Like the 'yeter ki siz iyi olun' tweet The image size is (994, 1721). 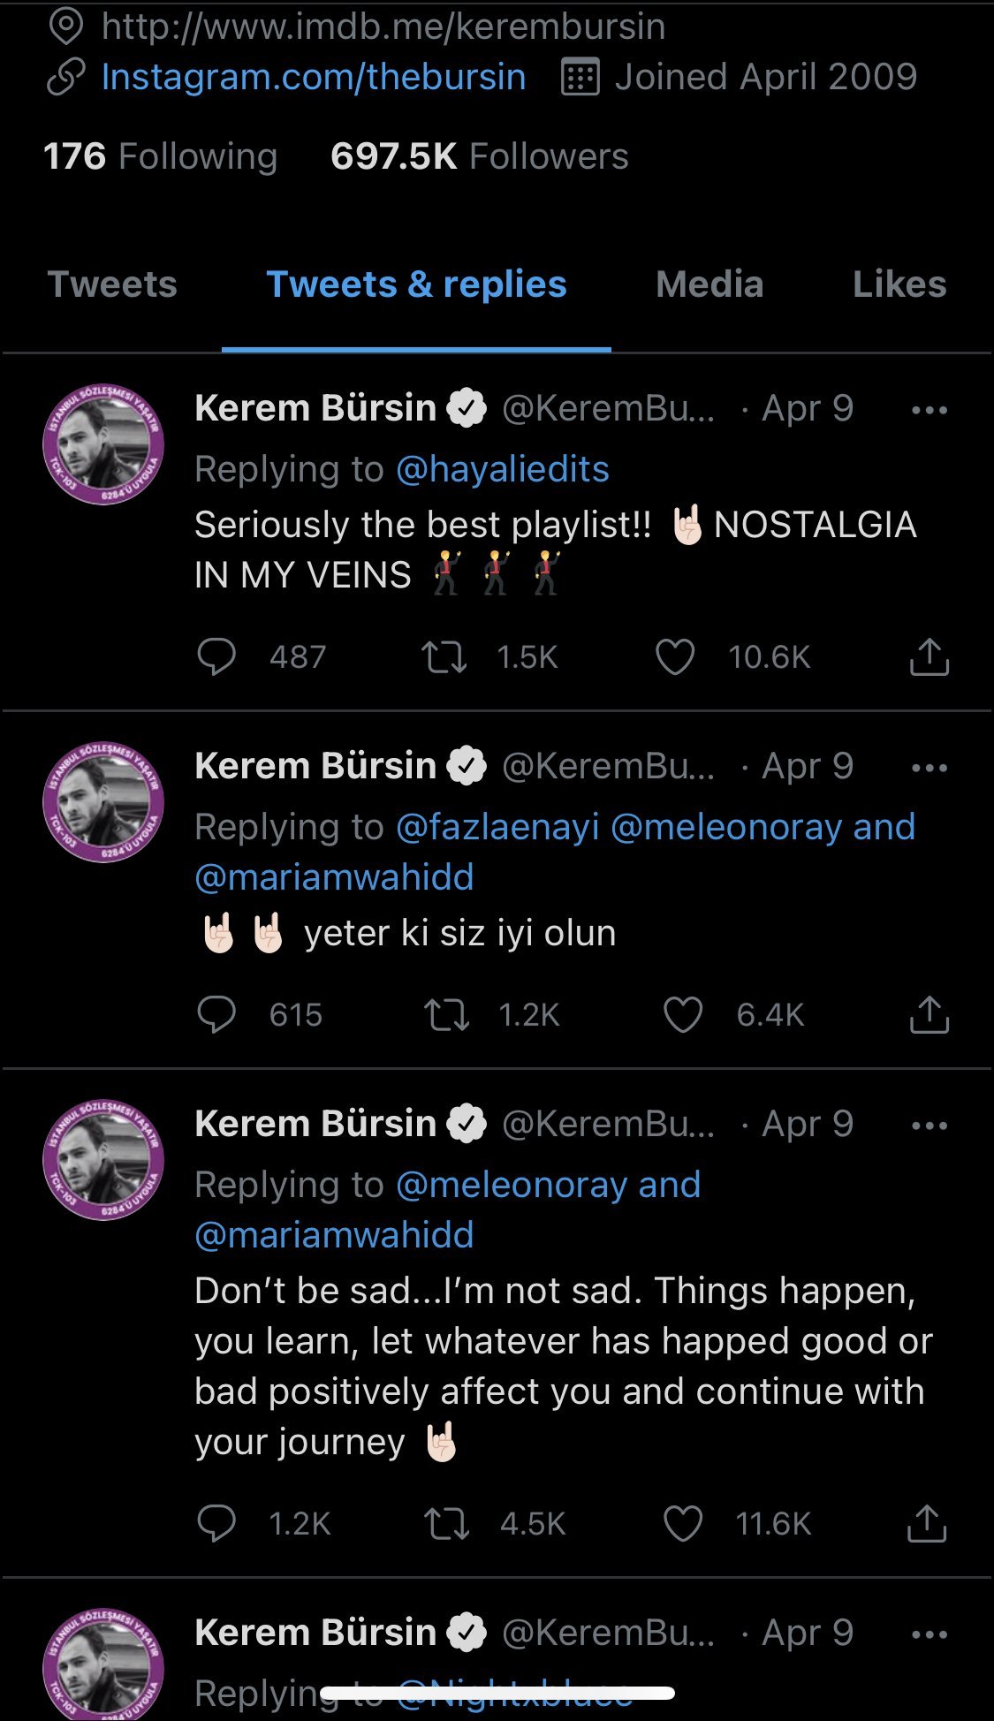(x=683, y=1015)
